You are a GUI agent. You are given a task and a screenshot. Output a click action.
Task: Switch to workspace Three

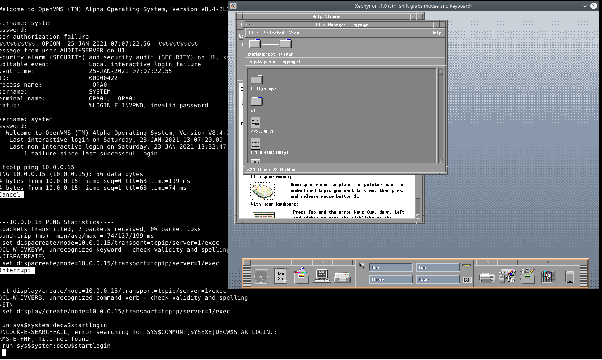391,279
